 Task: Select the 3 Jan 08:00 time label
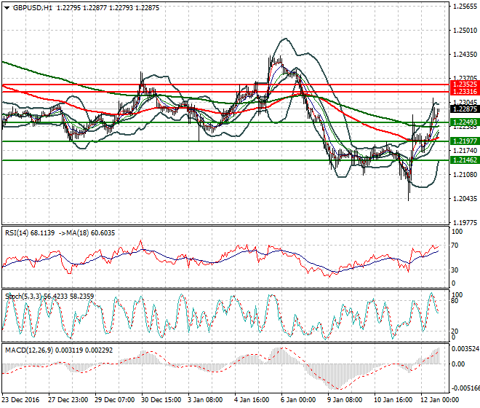205,400
